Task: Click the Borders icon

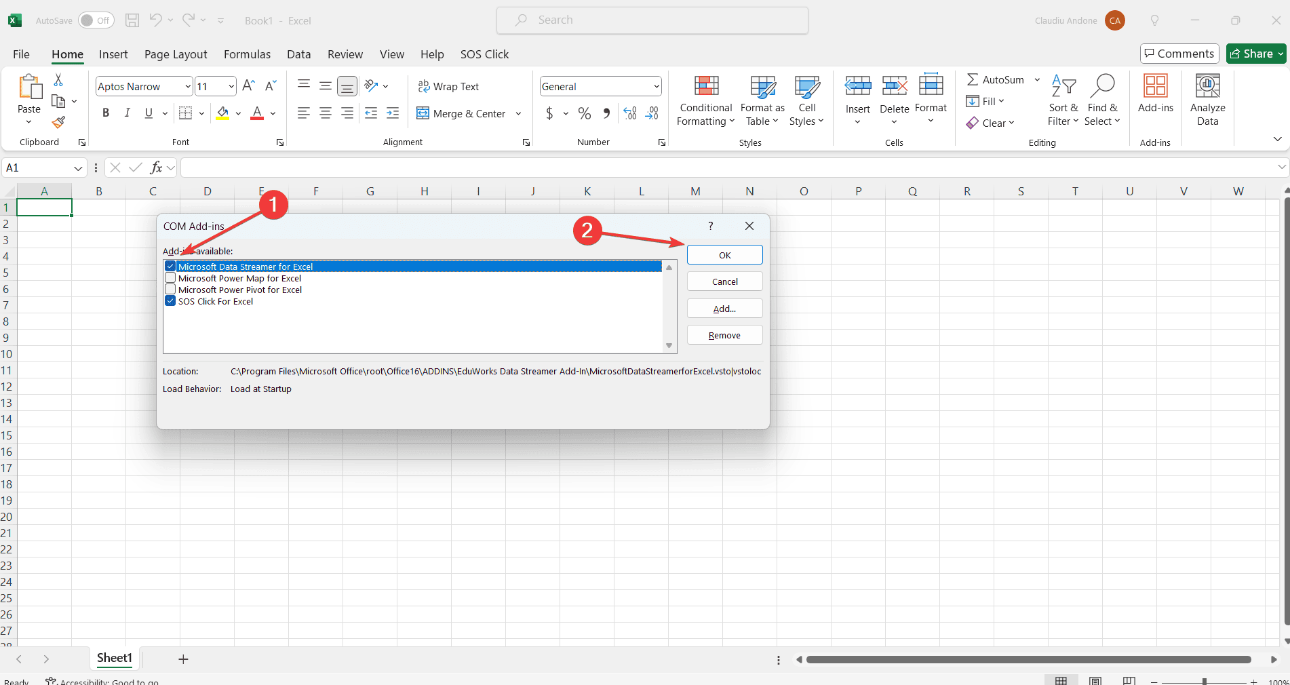Action: pyautogui.click(x=185, y=113)
